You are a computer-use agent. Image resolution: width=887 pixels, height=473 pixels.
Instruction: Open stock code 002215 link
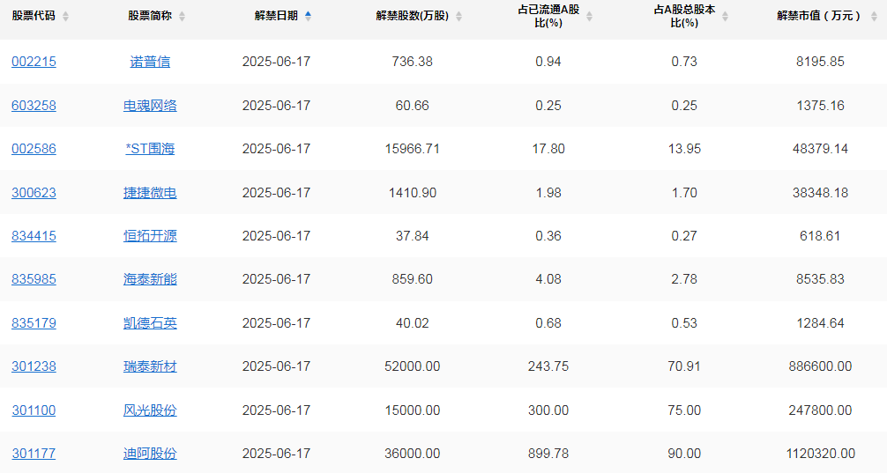[34, 62]
